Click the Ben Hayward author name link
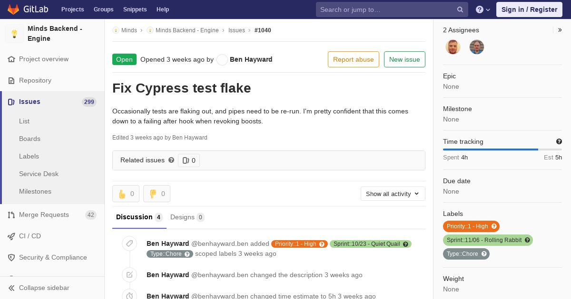The image size is (571, 299). pyautogui.click(x=251, y=59)
